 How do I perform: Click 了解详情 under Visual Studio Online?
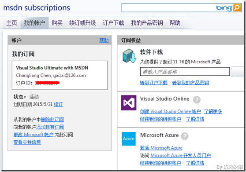[x=195, y=119]
